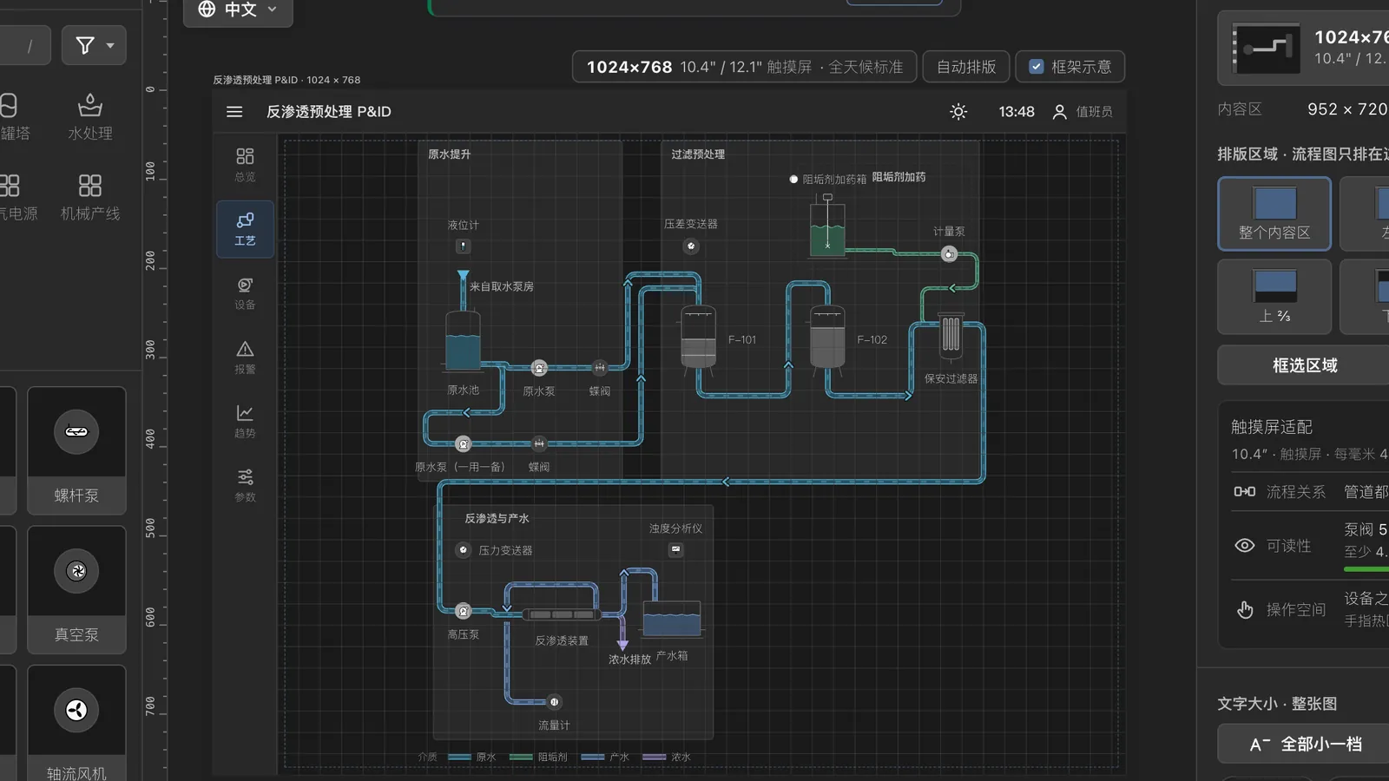Select the 压差变送器 instrument symbol
1389x781 pixels.
point(691,246)
